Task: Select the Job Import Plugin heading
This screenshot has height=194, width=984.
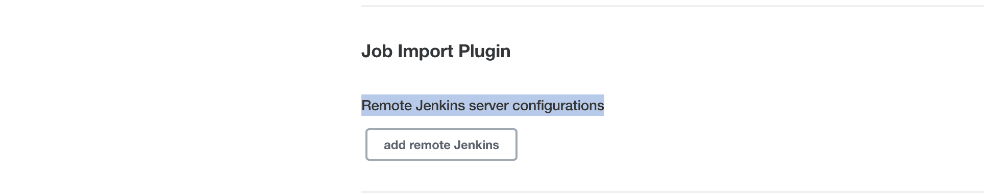Action: (436, 51)
